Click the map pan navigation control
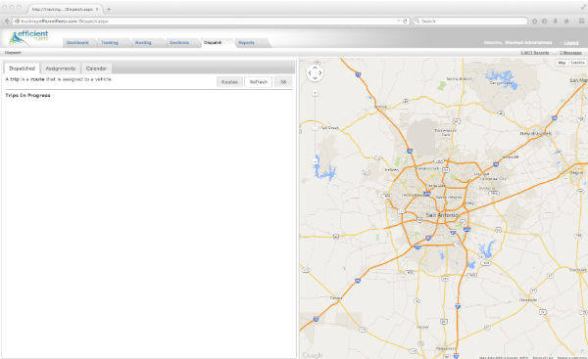588x359 pixels. pos(315,73)
